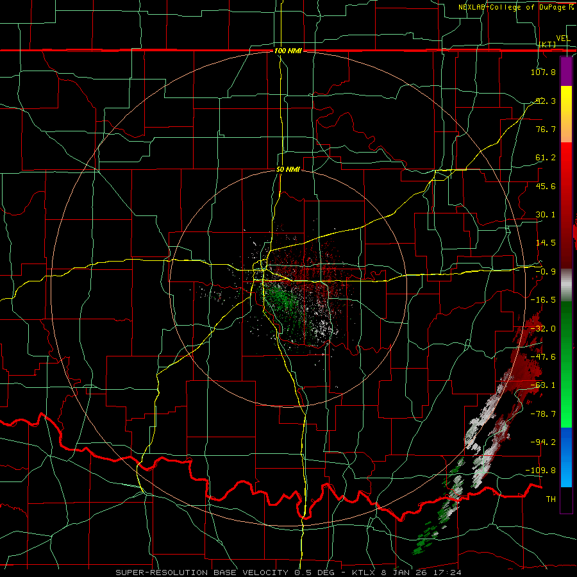Click the VEL legend title
This screenshot has width=577, height=577.
point(563,38)
